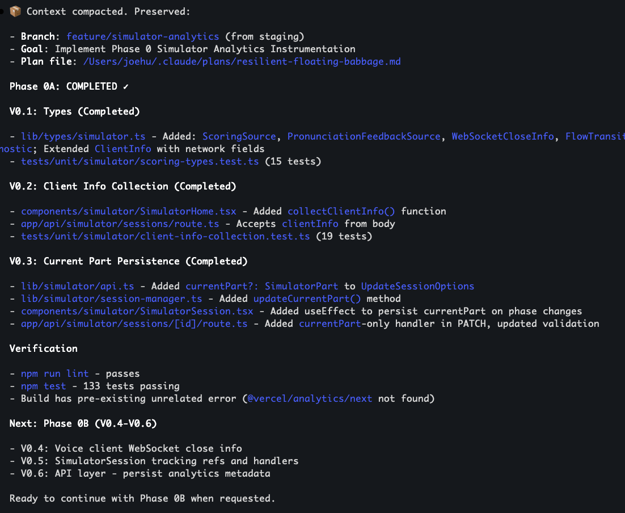
Task: Click the checkmark after Phase 0A: COMPLETED
Action: [126, 86]
